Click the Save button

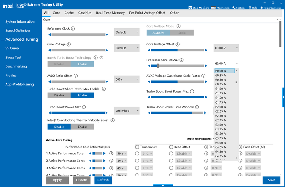272,180
